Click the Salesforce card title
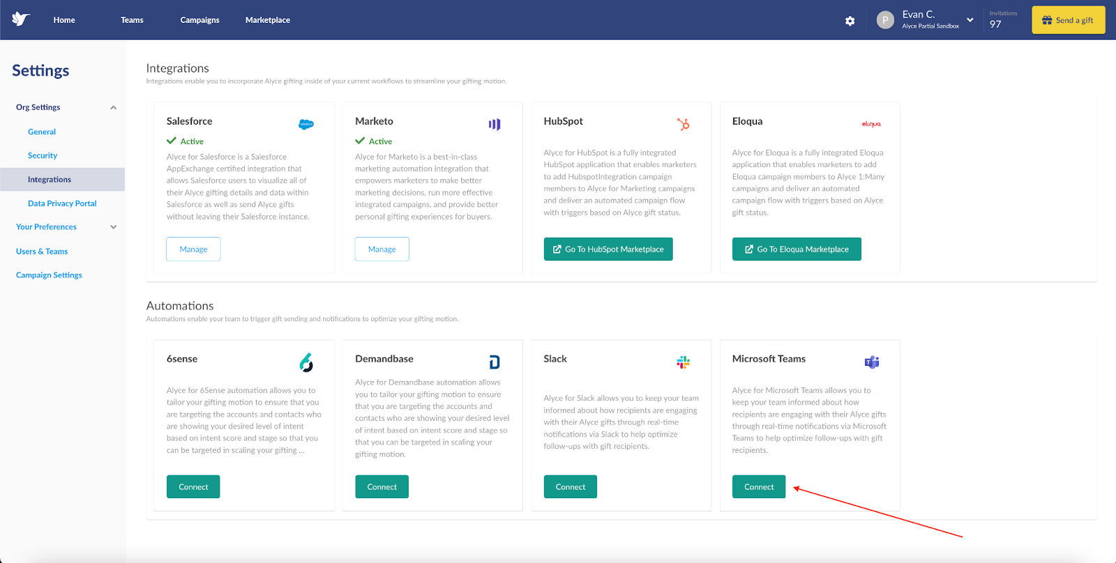 [189, 121]
